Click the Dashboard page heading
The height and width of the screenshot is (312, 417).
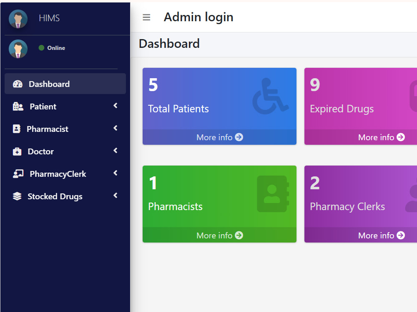169,44
